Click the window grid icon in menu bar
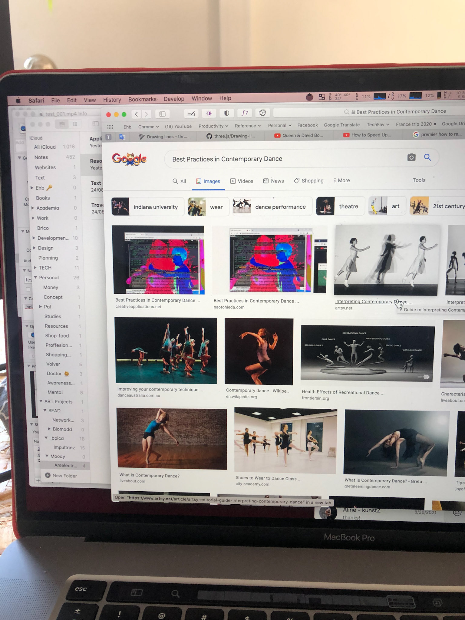Image resolution: width=465 pixels, height=620 pixels. (x=322, y=97)
